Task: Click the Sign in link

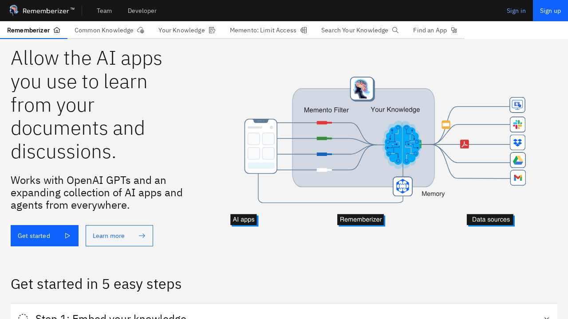Action: pos(516,11)
